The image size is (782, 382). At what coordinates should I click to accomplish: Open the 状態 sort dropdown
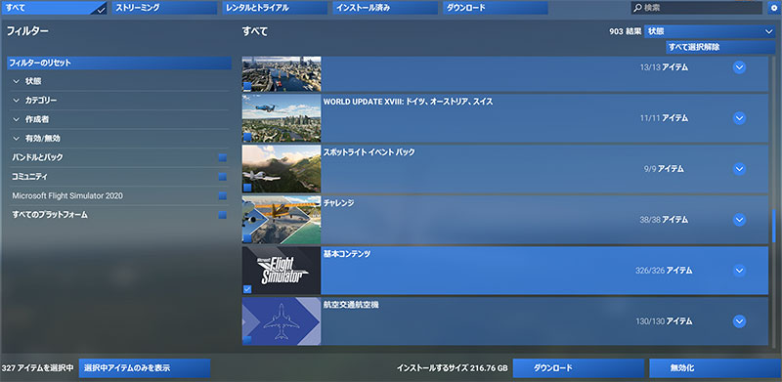[710, 31]
